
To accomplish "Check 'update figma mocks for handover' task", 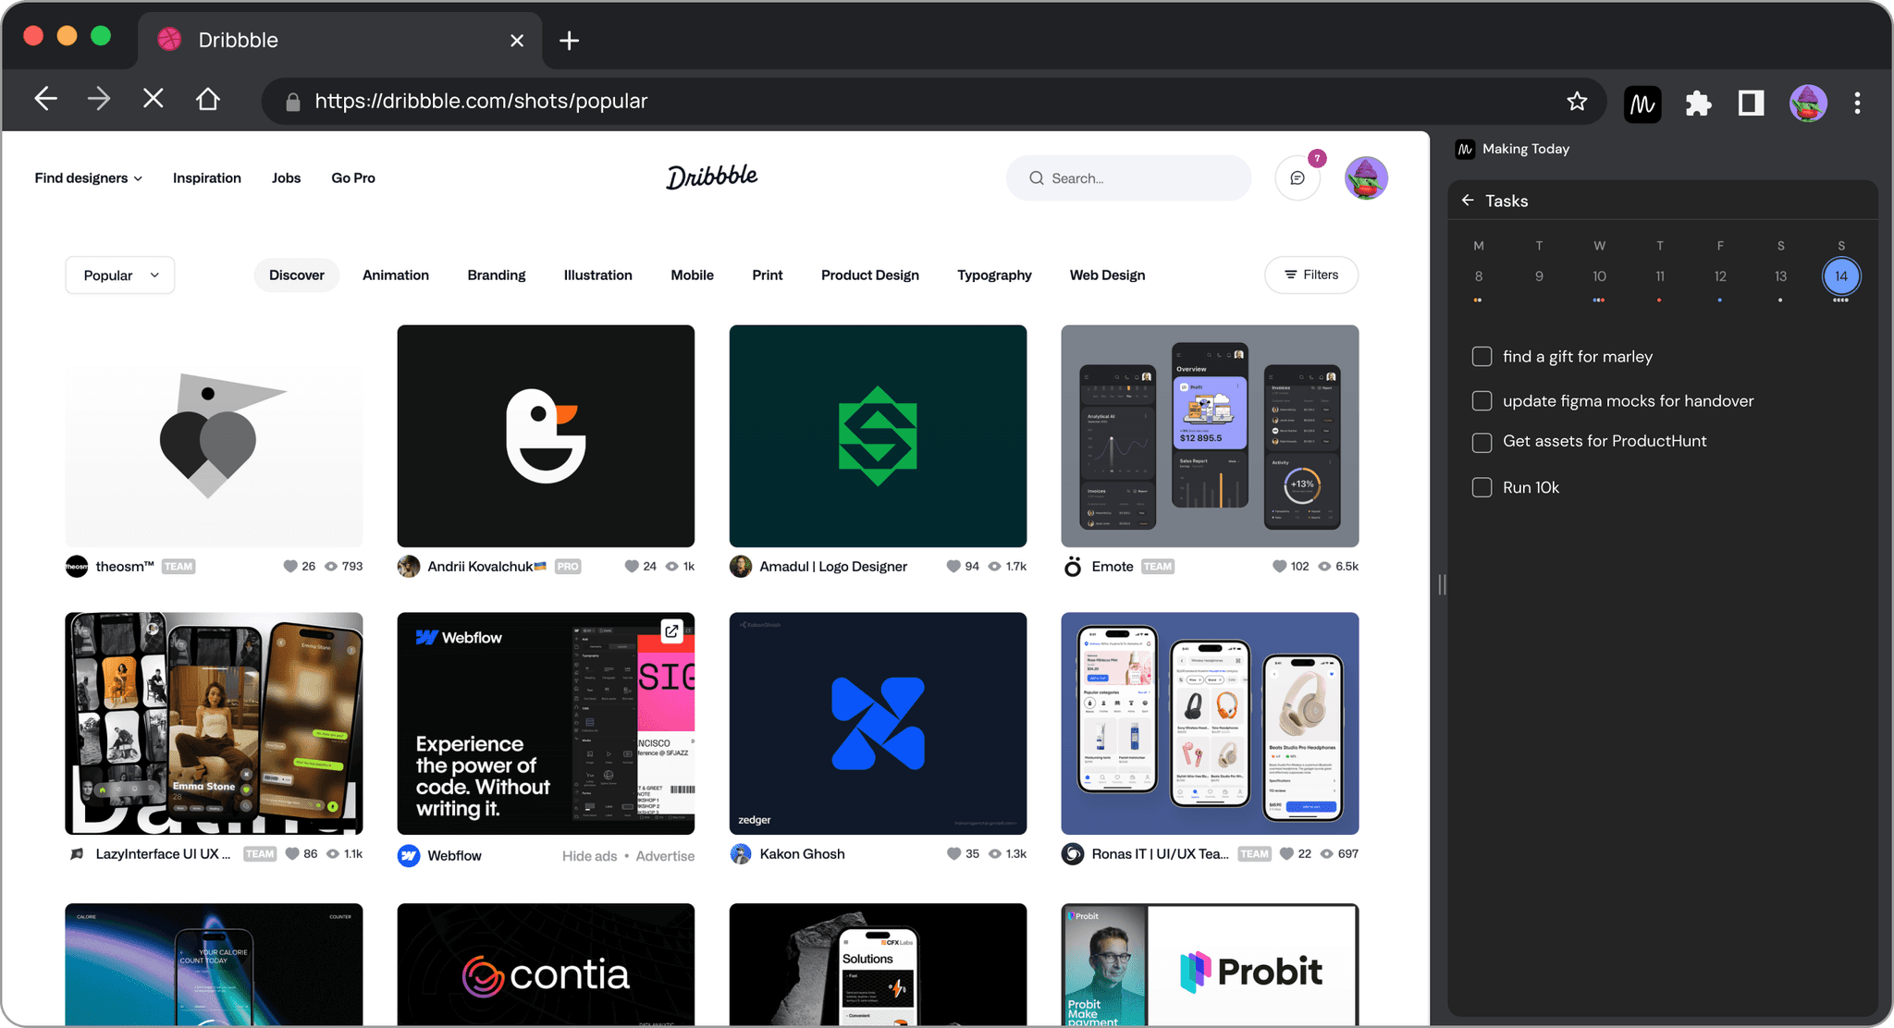I will pyautogui.click(x=1482, y=401).
